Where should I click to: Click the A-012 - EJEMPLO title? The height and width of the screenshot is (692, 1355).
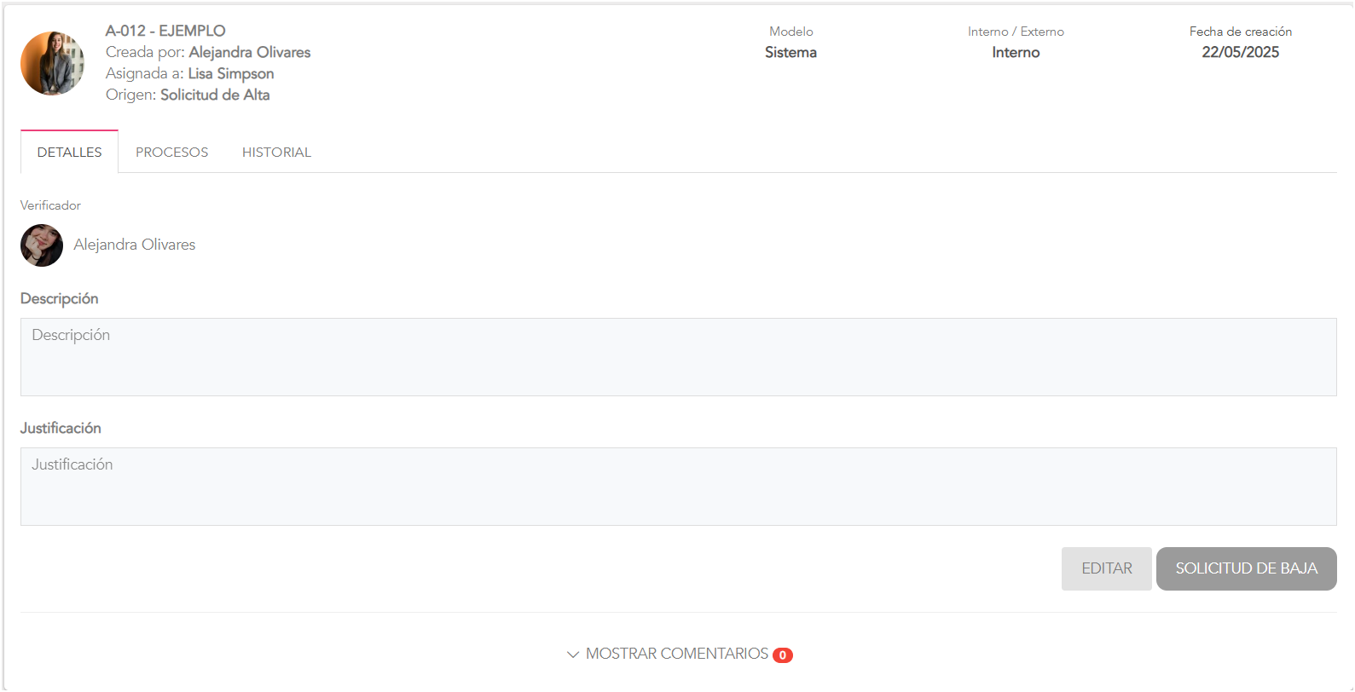[165, 32]
